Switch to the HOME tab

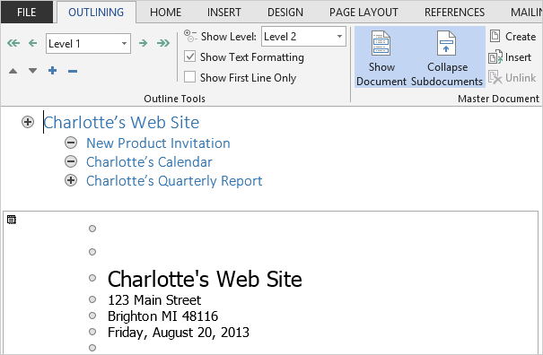[x=165, y=13]
